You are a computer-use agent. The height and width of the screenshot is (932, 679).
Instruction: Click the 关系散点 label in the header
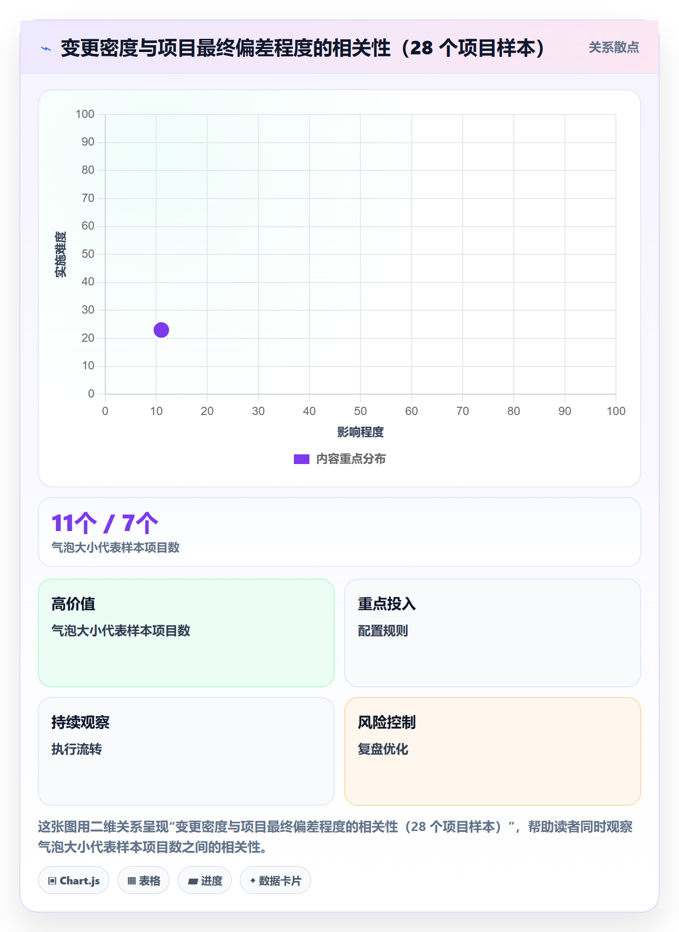click(x=614, y=48)
